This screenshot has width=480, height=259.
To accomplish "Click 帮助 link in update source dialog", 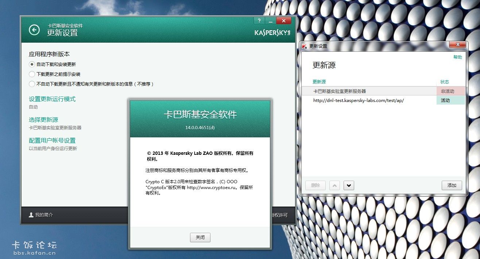I will click(458, 57).
